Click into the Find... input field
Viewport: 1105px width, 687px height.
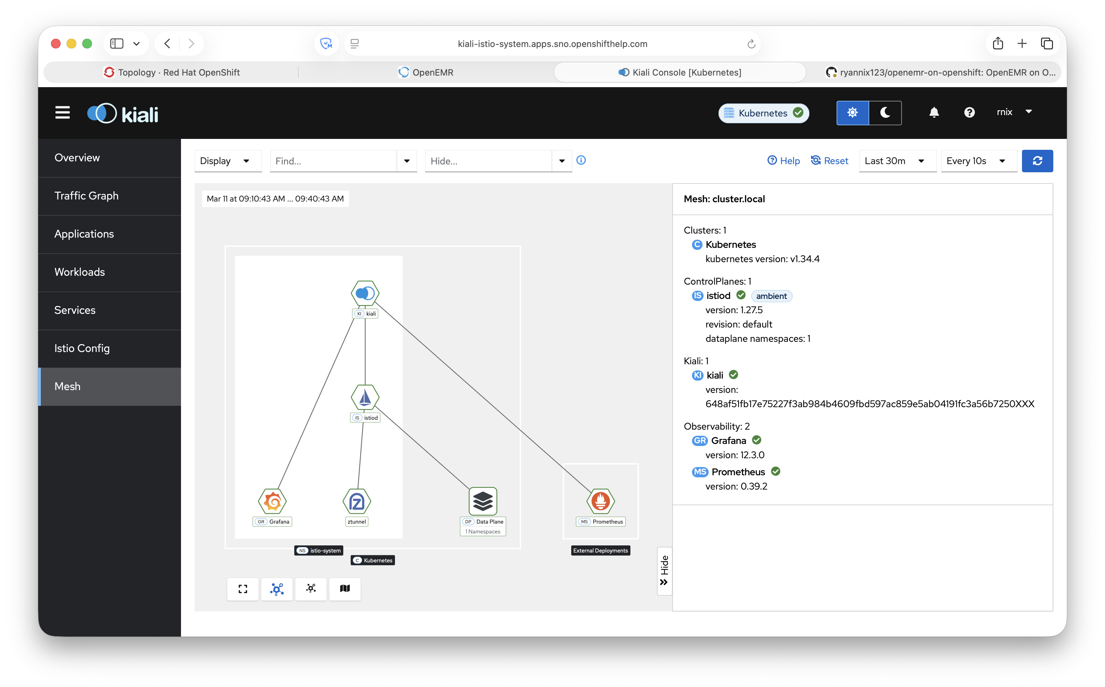[334, 161]
